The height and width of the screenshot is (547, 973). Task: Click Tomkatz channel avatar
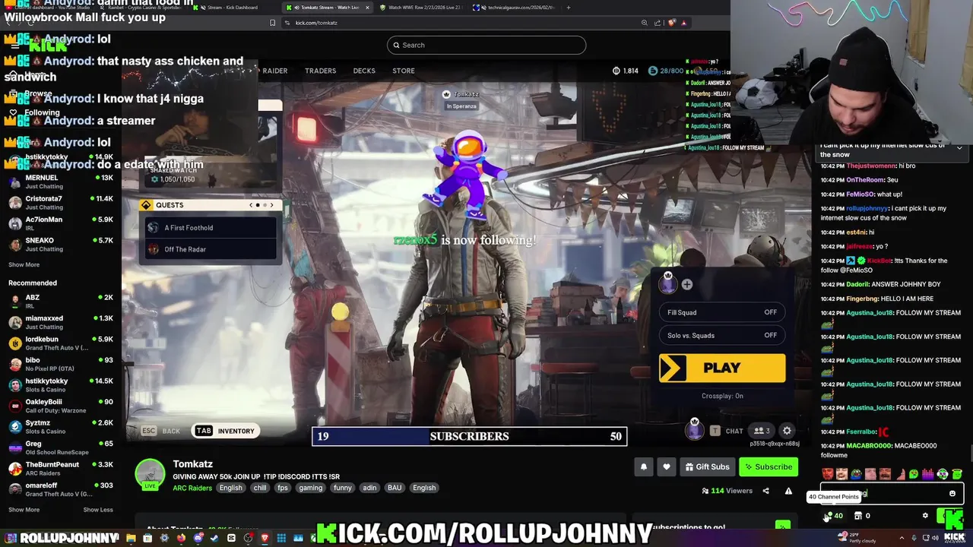[150, 475]
